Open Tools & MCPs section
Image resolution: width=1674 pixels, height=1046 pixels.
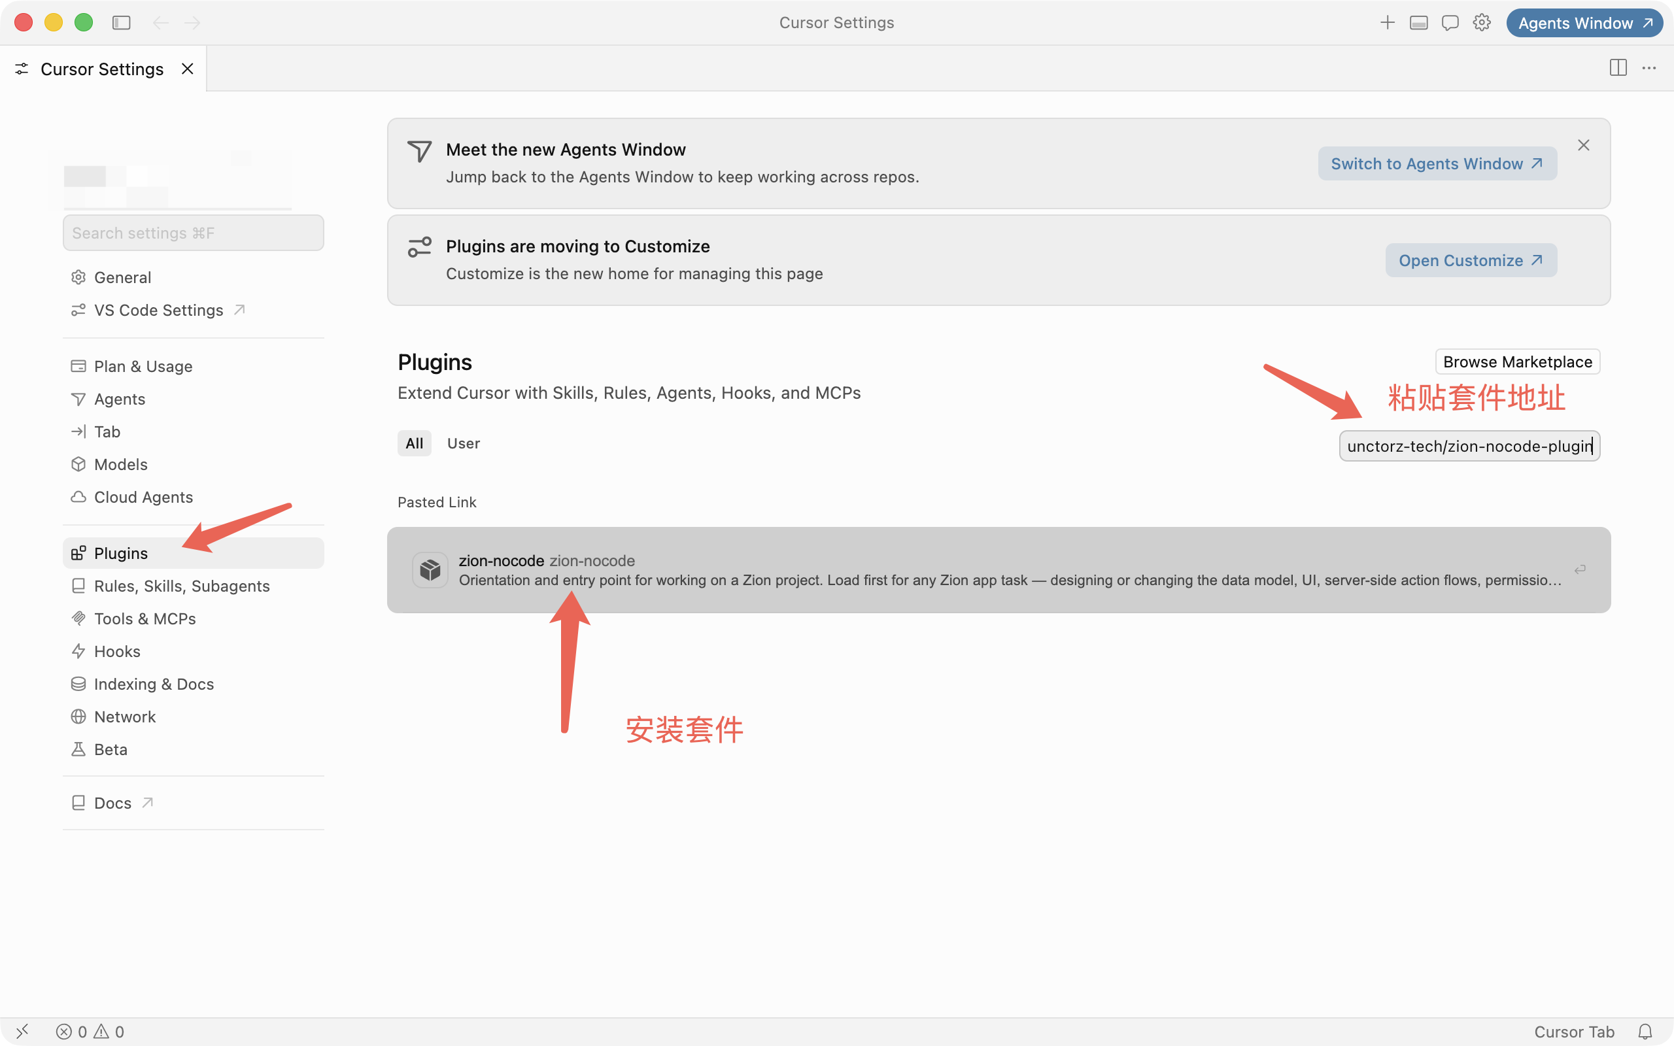(193, 618)
